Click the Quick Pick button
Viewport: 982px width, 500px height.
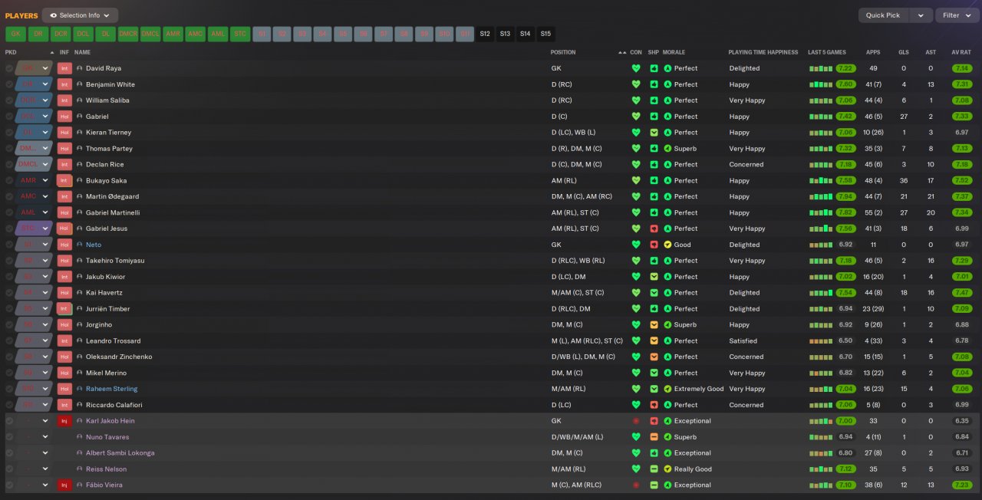883,15
